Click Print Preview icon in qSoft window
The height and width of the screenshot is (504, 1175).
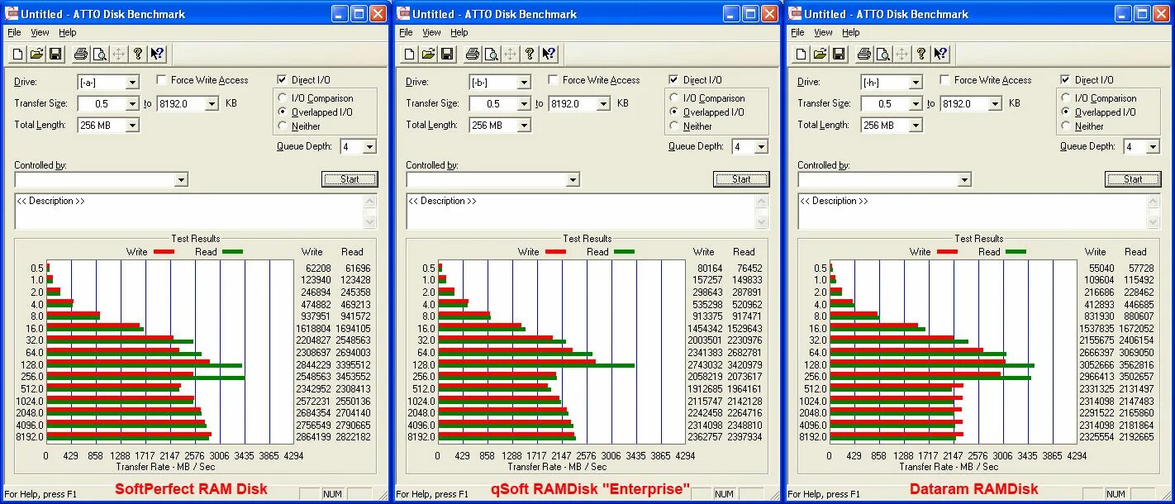coord(492,54)
